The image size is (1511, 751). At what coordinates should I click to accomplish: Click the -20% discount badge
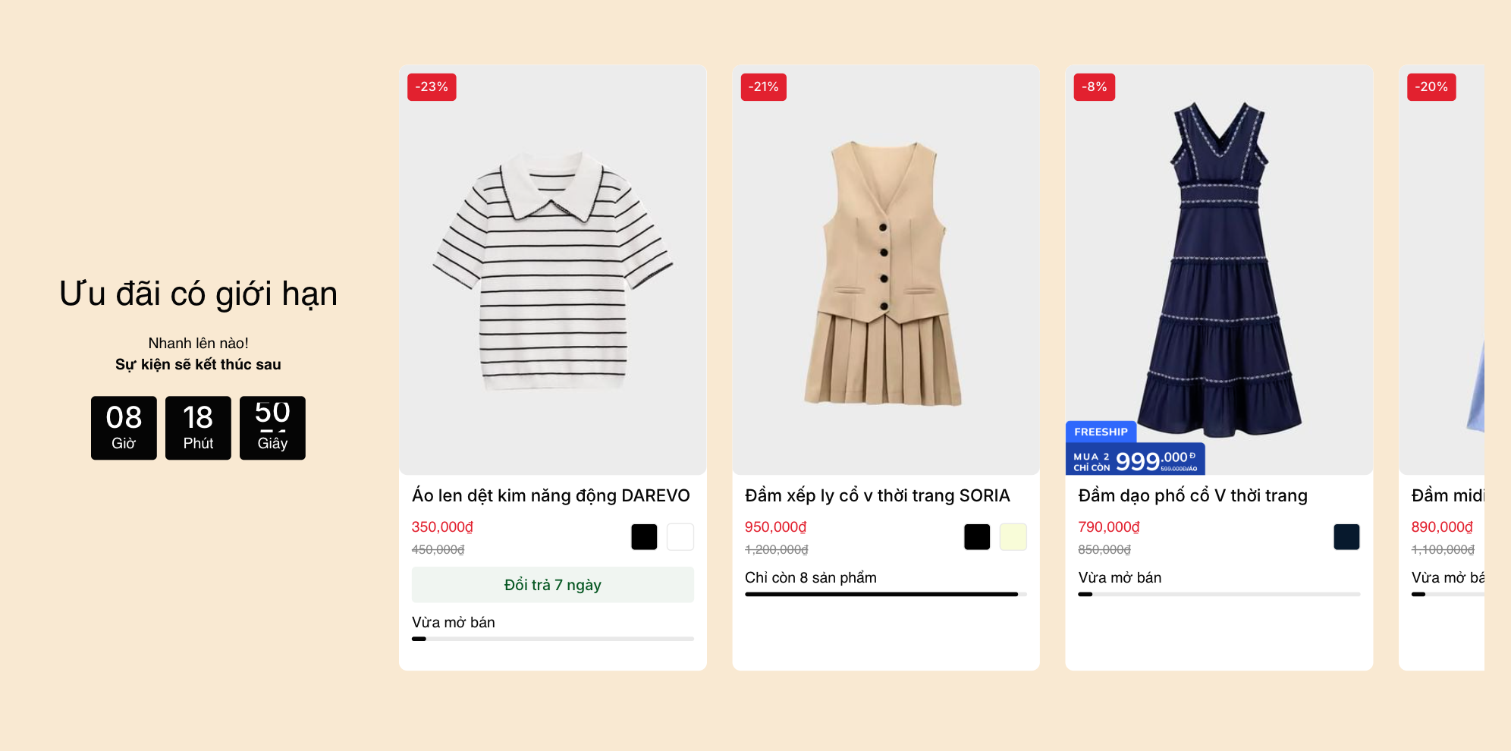pos(1431,87)
